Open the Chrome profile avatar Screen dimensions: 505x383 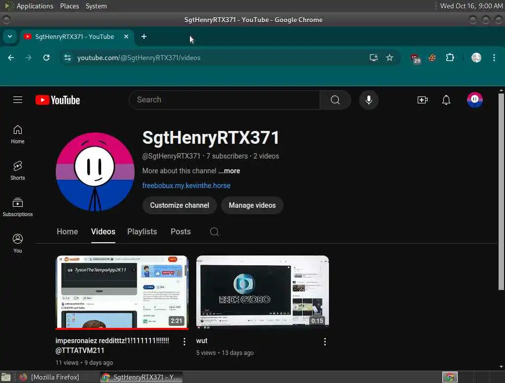click(x=476, y=58)
